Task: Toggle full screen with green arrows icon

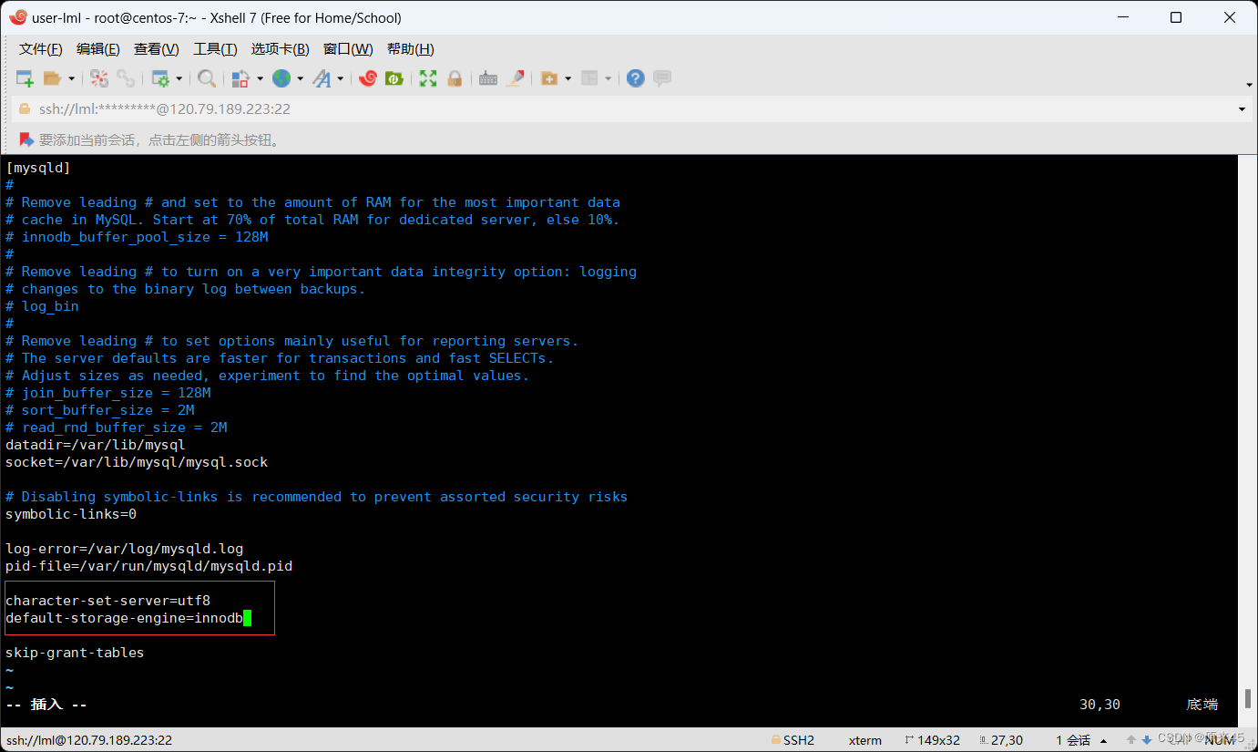Action: 428,78
